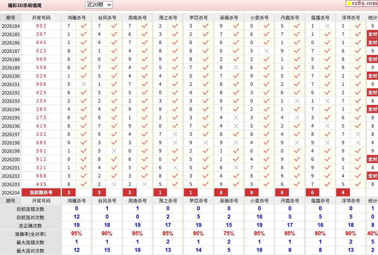Click the 全对 badge in row 2026185
378x255 pixels.
[x=372, y=34]
